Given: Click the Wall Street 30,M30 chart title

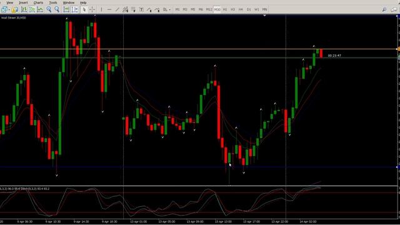Looking at the screenshot, I should point(14,18).
